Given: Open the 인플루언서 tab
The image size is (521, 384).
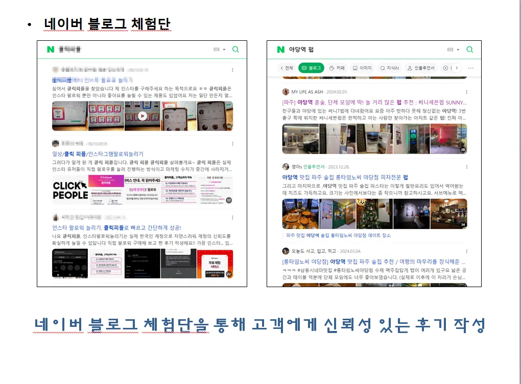Looking at the screenshot, I should click(x=421, y=68).
